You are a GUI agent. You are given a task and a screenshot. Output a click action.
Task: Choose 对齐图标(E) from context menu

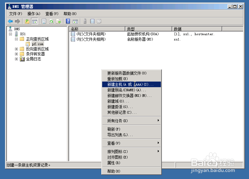click(x=132, y=157)
